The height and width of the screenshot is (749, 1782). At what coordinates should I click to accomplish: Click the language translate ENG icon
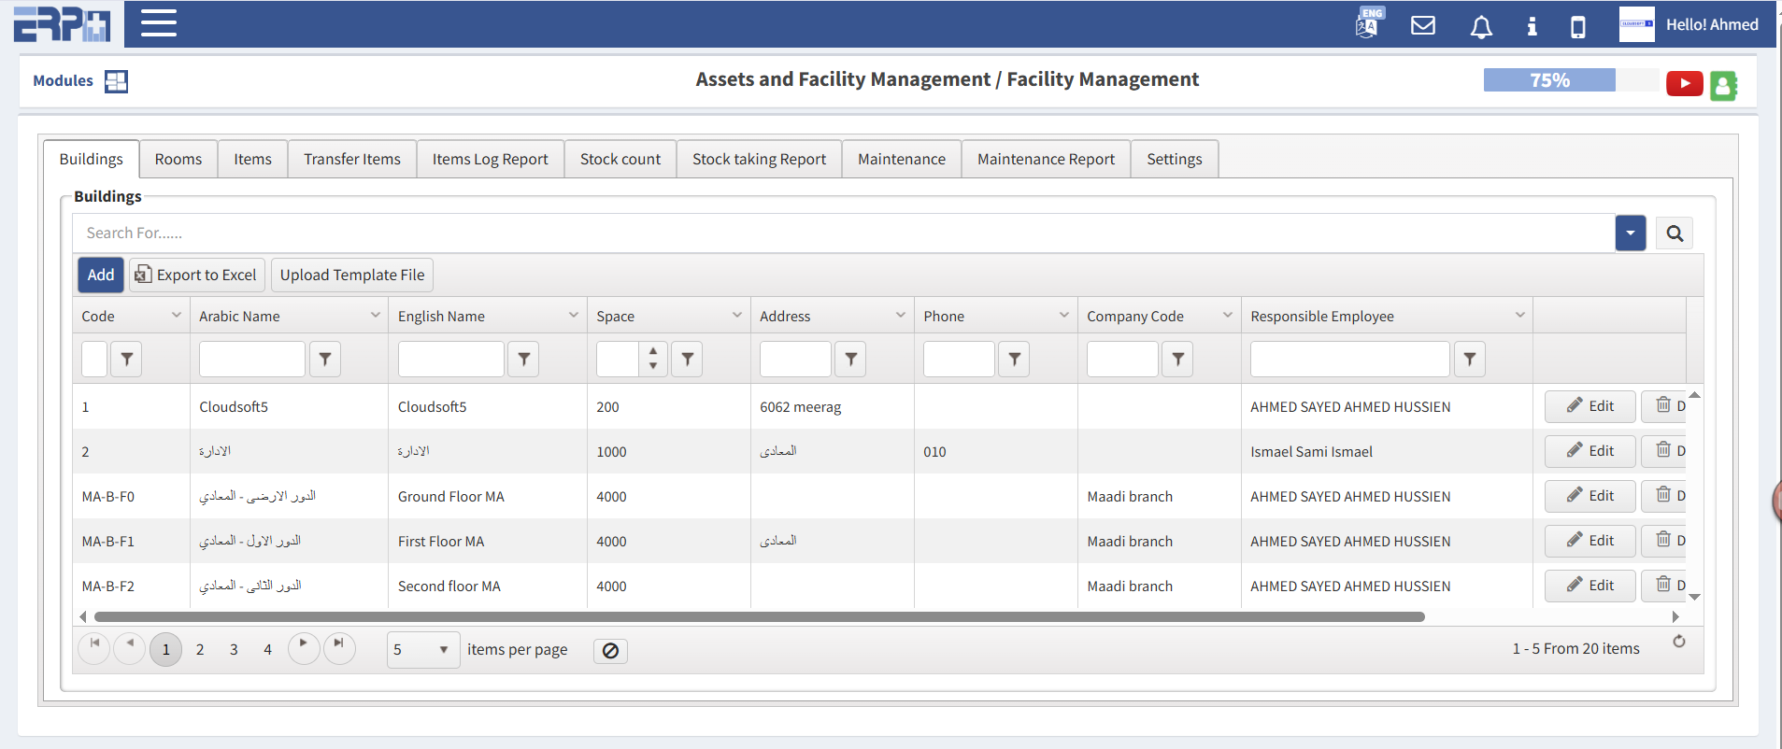click(x=1368, y=23)
